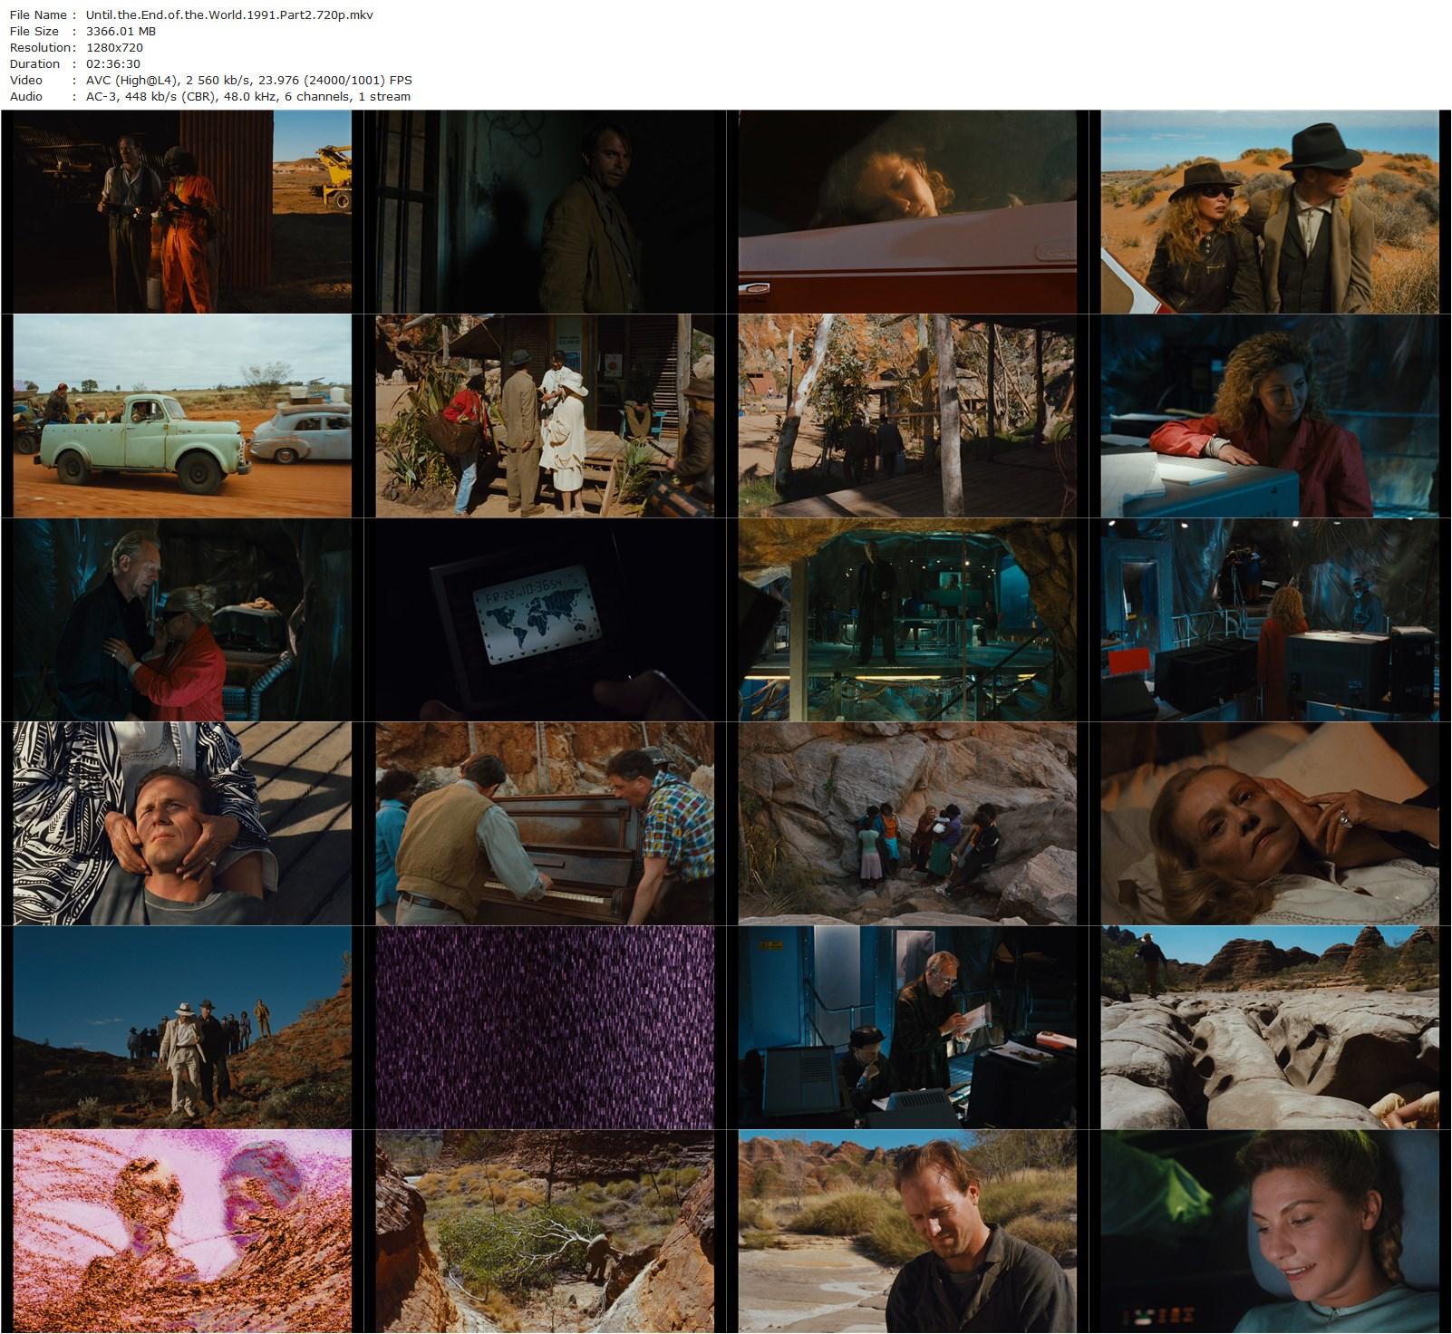Select the couple wearing hats in desert thumbnail
The width and height of the screenshot is (1452, 1334).
(x=1270, y=212)
